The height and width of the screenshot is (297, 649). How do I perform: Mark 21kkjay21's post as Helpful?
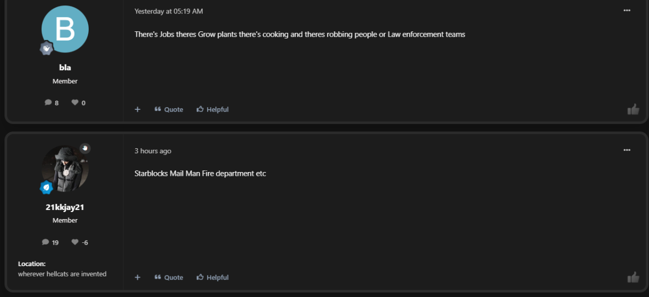coord(213,277)
